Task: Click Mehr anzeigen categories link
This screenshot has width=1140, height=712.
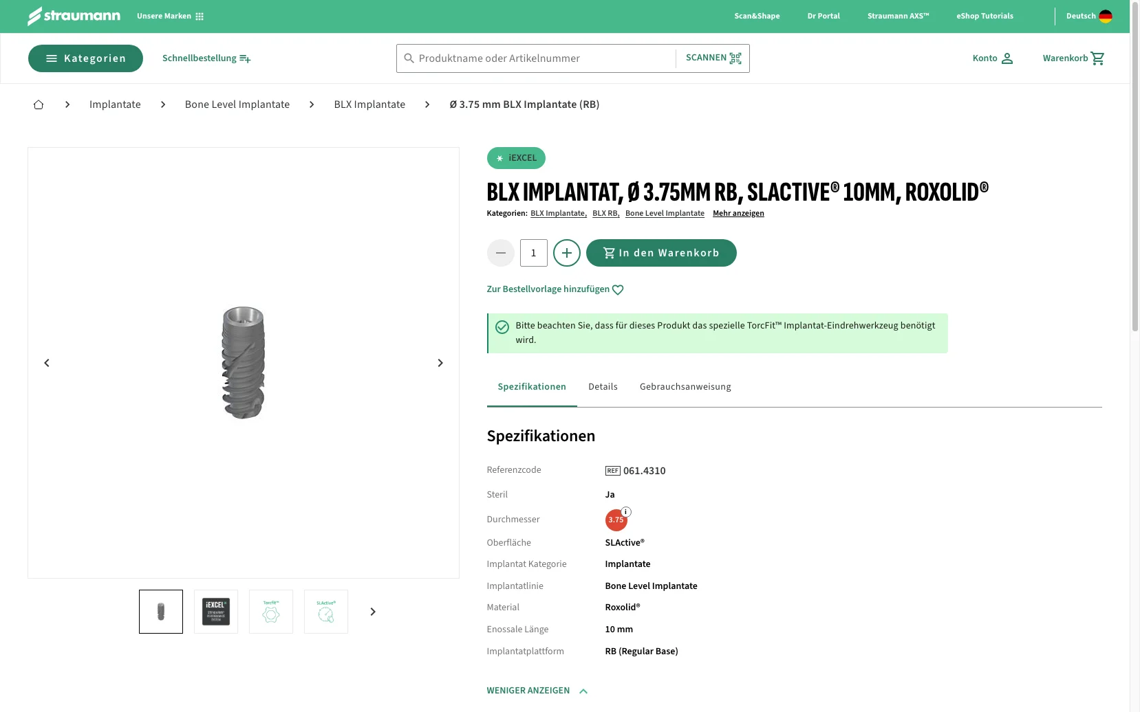Action: 738,213
